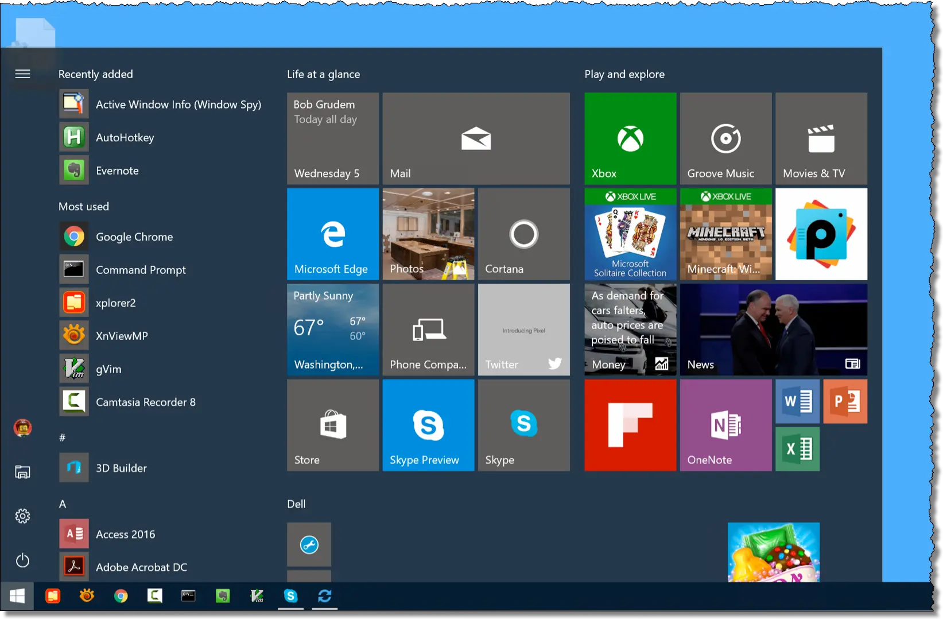
Task: Click the # section letter header
Action: coord(63,438)
